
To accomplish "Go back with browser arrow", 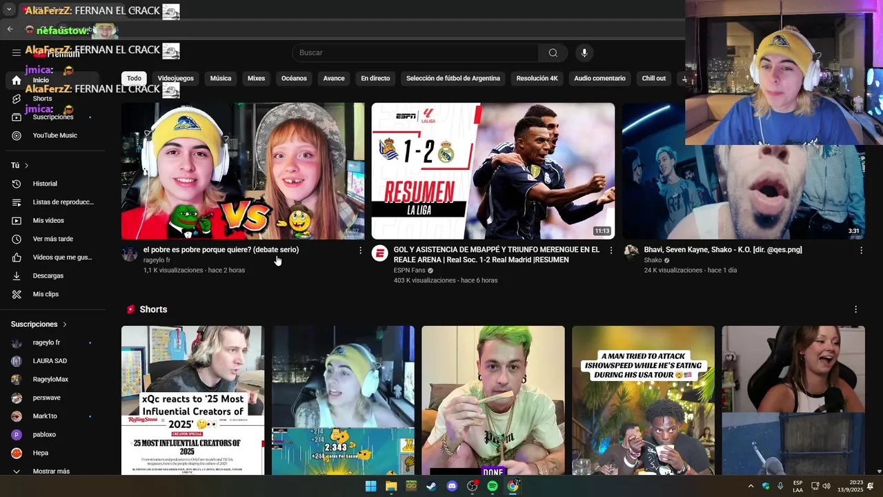I will pos(10,29).
